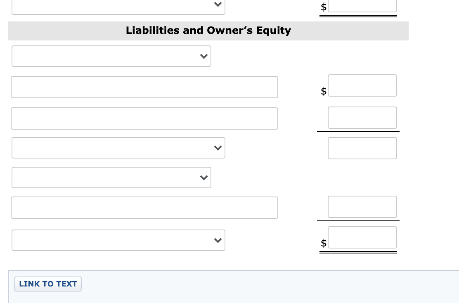This screenshot has width=459, height=303.
Task: Expand the dropdown below the two blank label fields
Action: tap(118, 148)
